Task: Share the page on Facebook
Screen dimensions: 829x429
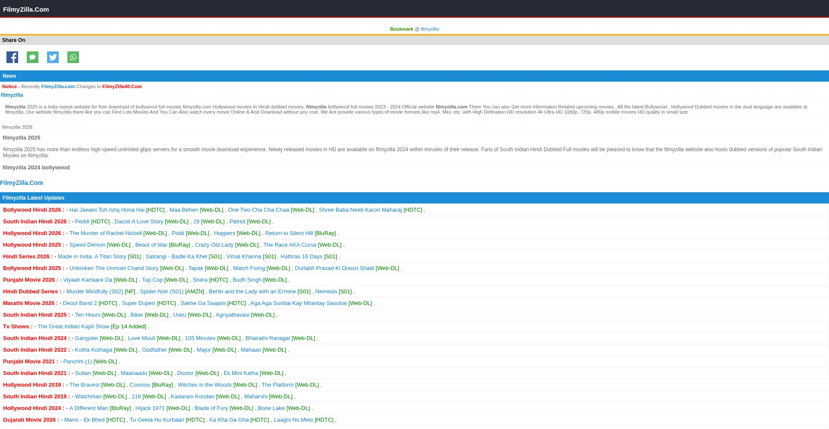Action: tap(12, 57)
